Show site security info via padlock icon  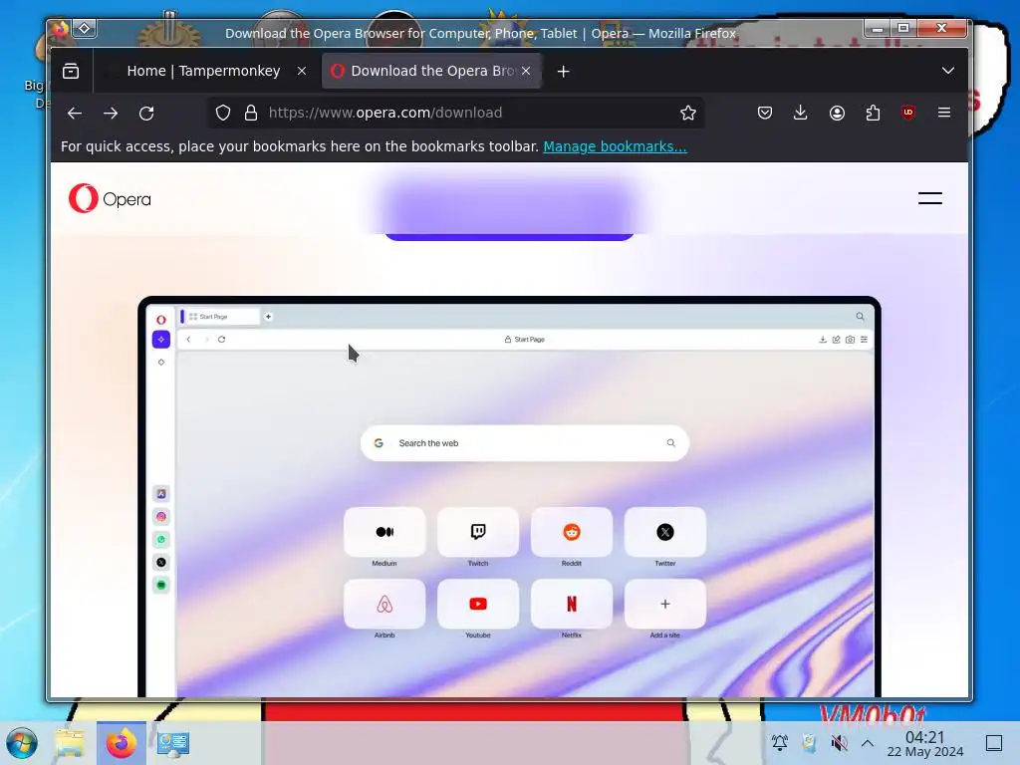point(251,114)
